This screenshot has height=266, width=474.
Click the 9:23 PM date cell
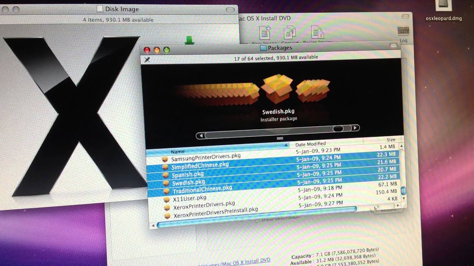click(318, 151)
